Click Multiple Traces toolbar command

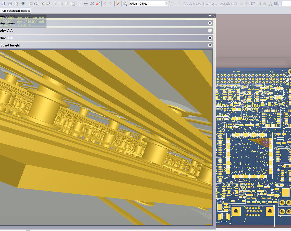(192, 4)
